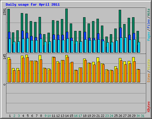The height and width of the screenshot is (119, 152).
Task: Click day 16 on the x-axis
Action: pos(76,116)
